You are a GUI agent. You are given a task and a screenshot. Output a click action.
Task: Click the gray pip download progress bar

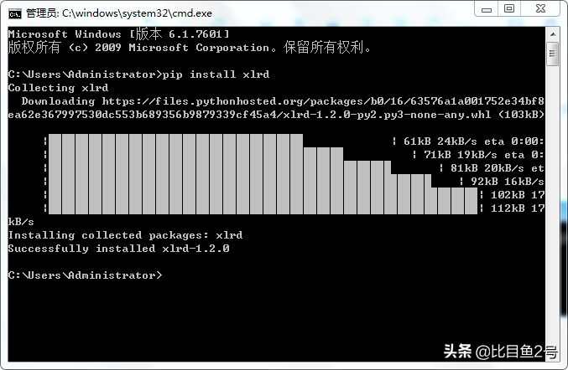pyautogui.click(x=263, y=174)
